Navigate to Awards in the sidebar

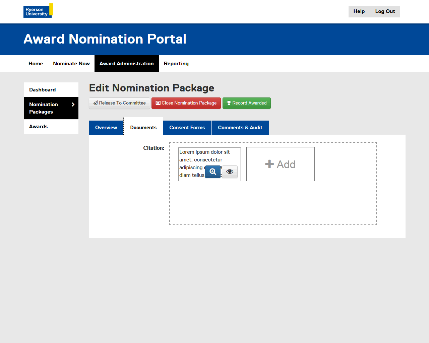[x=39, y=127]
